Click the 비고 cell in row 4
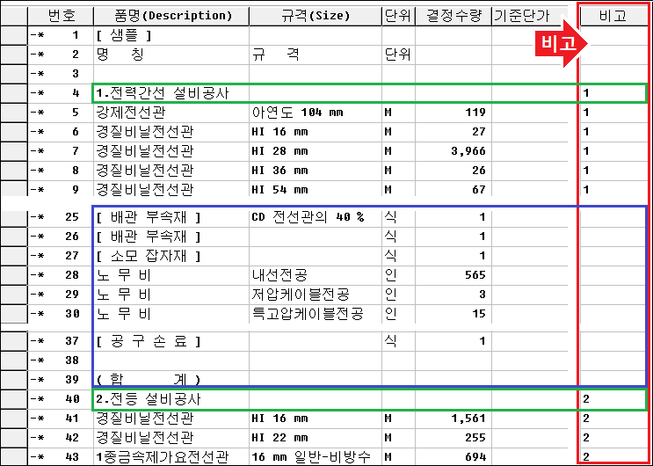 pyautogui.click(x=613, y=93)
